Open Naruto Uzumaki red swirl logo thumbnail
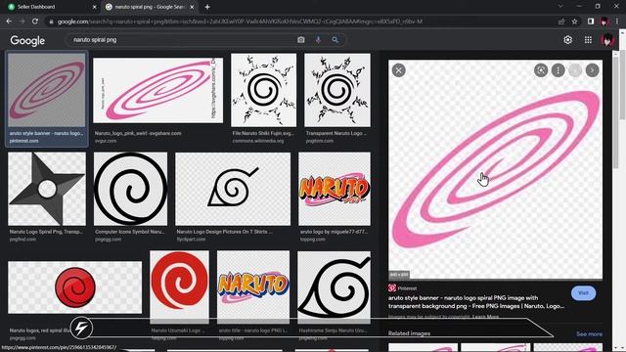 coord(179,286)
